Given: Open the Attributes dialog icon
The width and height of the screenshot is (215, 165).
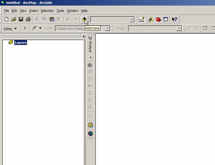Looking at the screenshot, I should pos(205,28).
